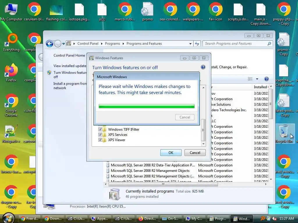This screenshot has width=298, height=223.
Task: Expand Programs breadcrumb arrow
Action: coord(123,44)
